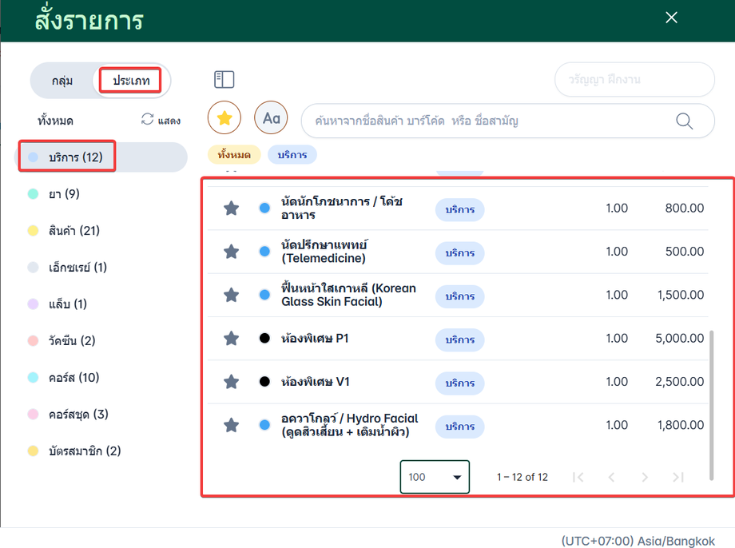Select the บัตรสมาชิก (2) category

pos(85,451)
